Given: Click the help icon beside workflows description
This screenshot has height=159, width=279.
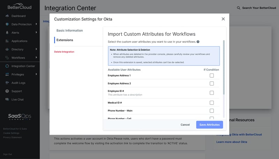Looking at the screenshot, I should click(x=198, y=42).
